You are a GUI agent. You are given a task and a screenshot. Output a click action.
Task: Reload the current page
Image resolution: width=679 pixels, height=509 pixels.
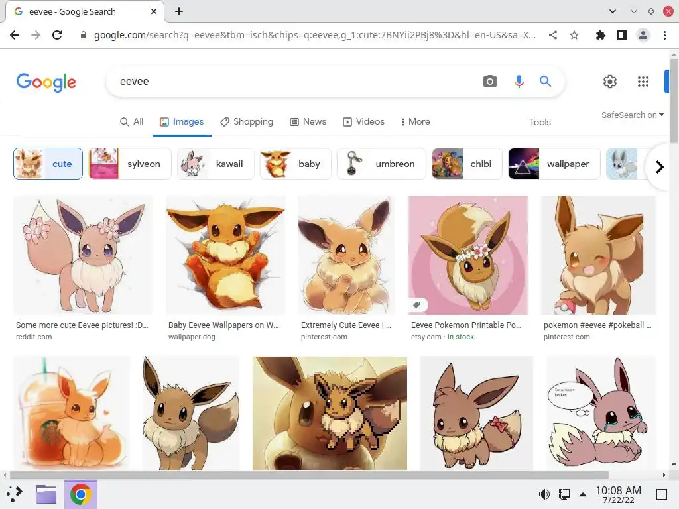point(57,35)
